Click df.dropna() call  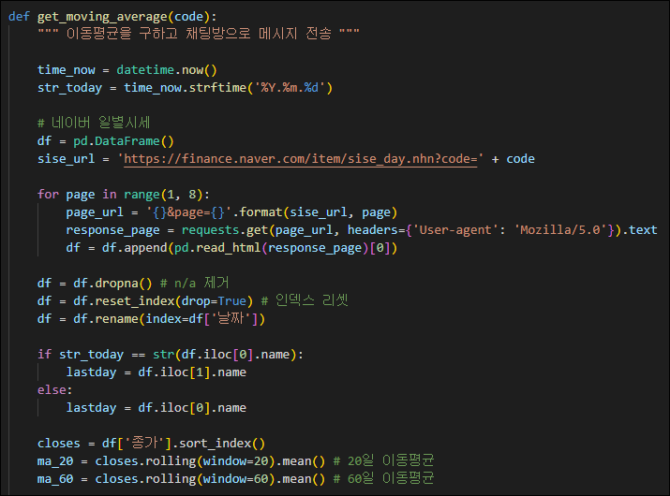point(112,283)
